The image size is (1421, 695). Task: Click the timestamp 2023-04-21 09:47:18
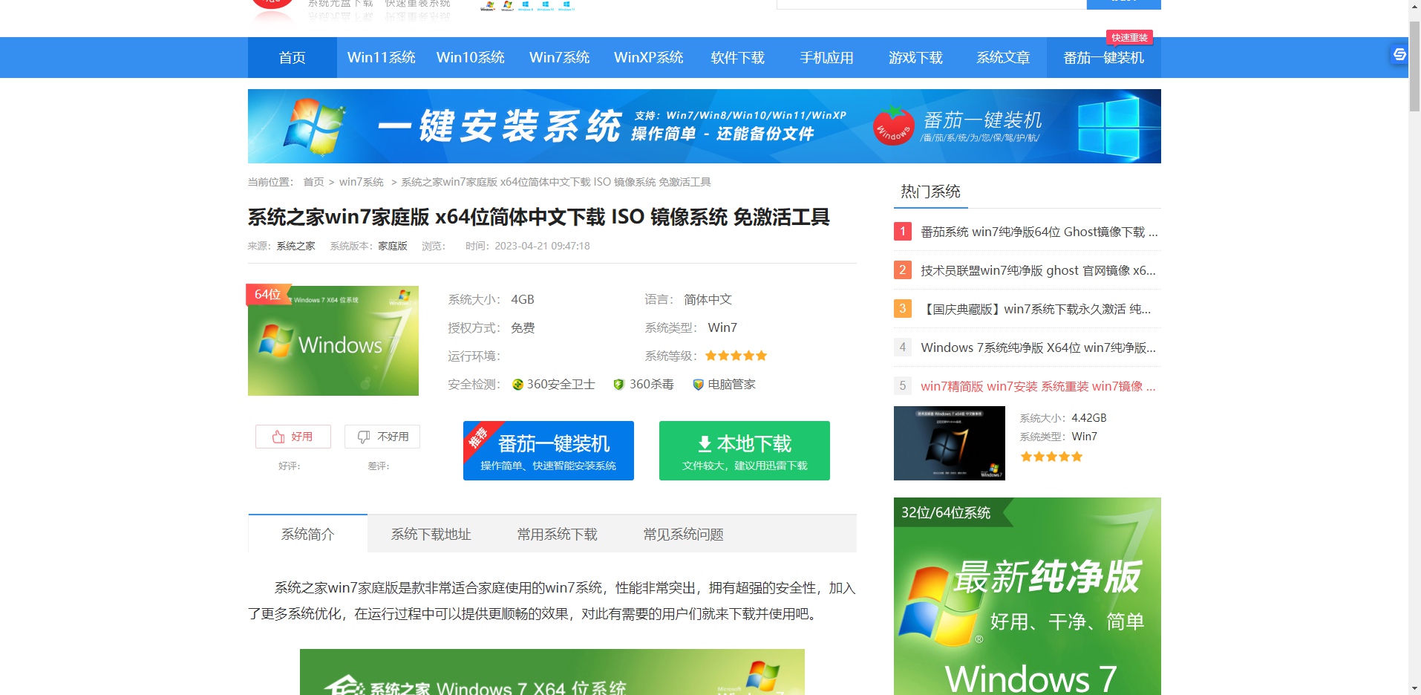tap(543, 246)
